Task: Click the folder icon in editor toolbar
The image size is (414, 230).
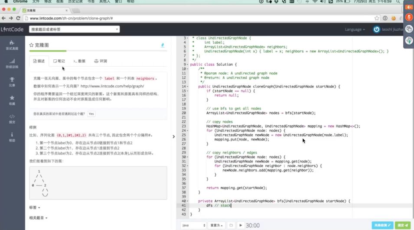Action: [231, 225]
